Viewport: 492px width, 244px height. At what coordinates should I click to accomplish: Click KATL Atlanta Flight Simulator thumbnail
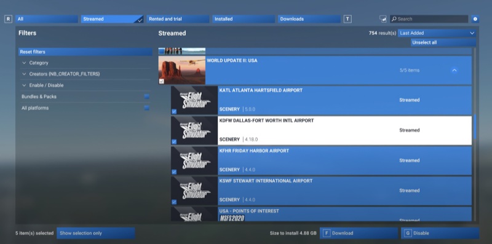[x=194, y=100]
